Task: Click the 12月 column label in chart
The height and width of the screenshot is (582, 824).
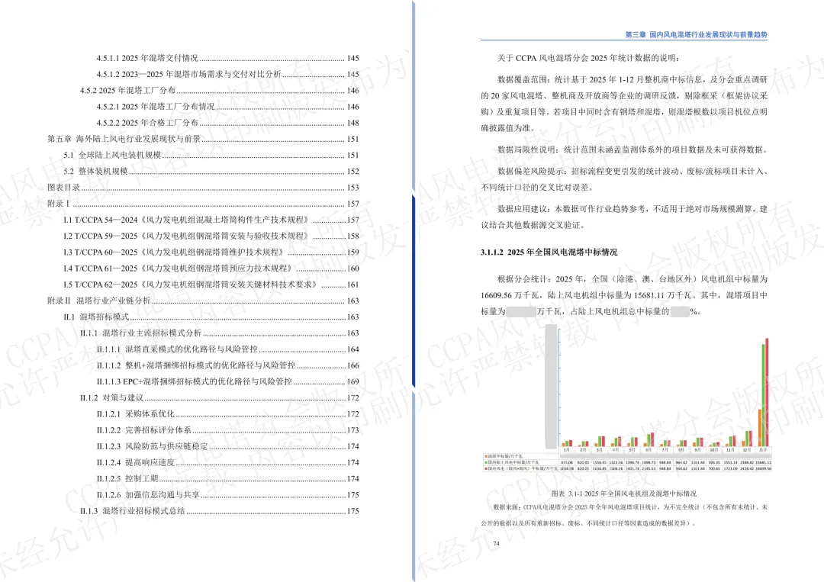Action: (x=747, y=450)
